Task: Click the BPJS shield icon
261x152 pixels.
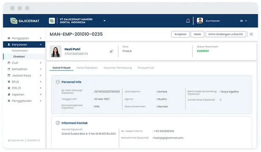Action: [9, 82]
